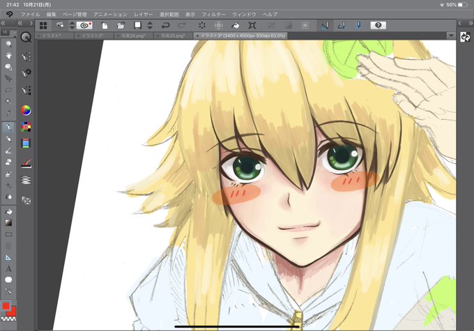
Task: Select the red main drawing color swatch
Action: [6, 306]
